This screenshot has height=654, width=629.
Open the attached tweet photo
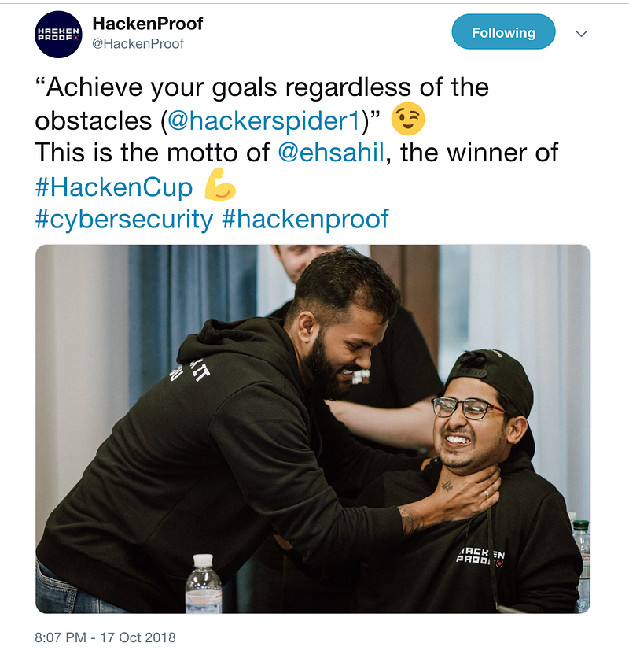(x=313, y=429)
